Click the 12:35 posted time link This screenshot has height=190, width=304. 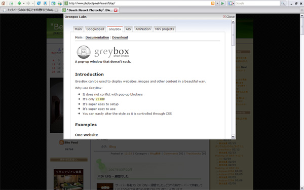pos(128,154)
